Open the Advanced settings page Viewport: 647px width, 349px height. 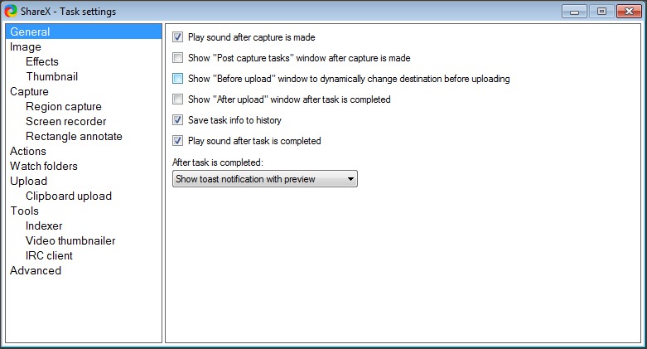36,271
